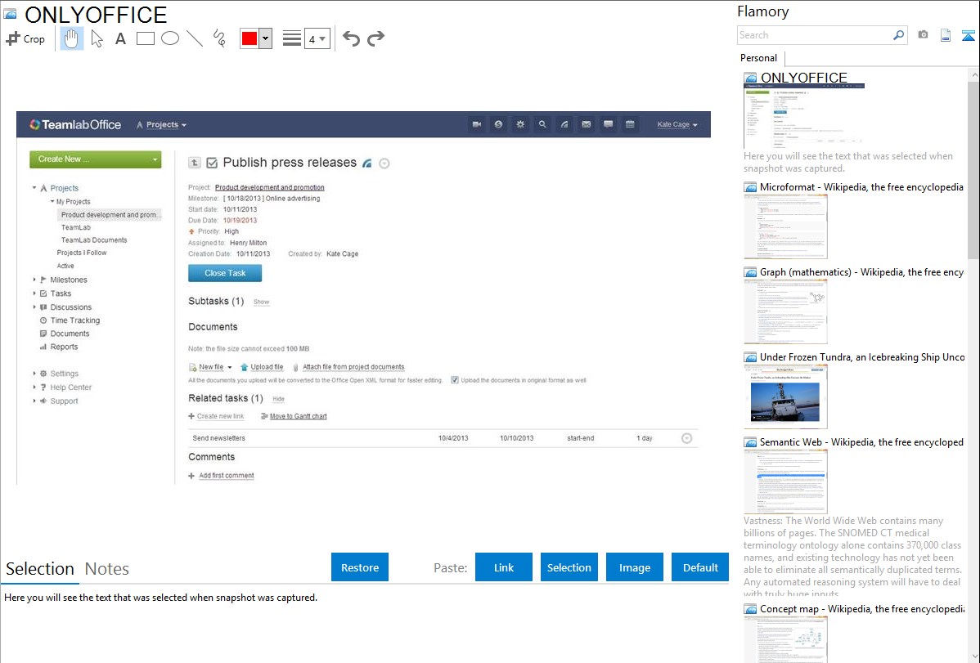
Task: Click Add first comment link
Action: point(227,476)
